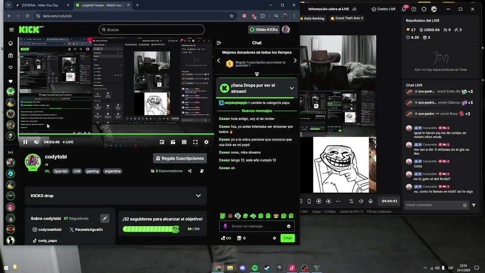This screenshot has width=485, height=273.
Task: Bookmark this page with star icon
Action: pyautogui.click(x=232, y=16)
